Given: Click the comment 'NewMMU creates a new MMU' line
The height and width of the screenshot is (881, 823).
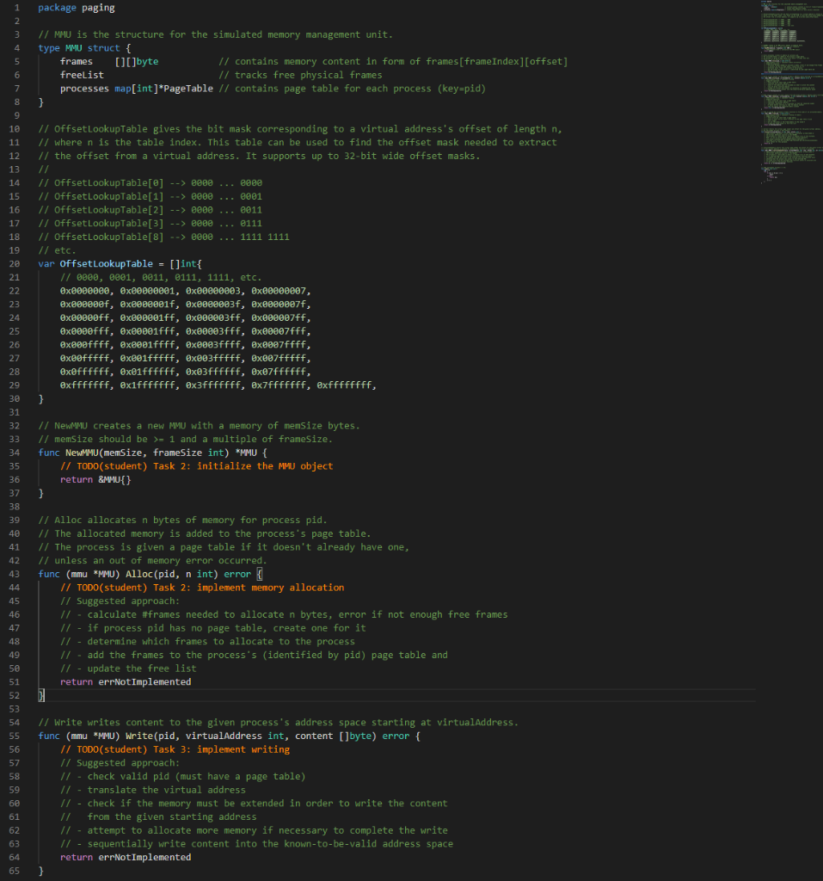Looking at the screenshot, I should click(x=199, y=425).
